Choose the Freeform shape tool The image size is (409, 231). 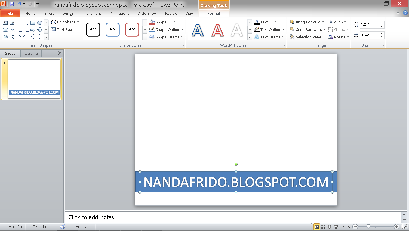pyautogui.click(x=5, y=37)
